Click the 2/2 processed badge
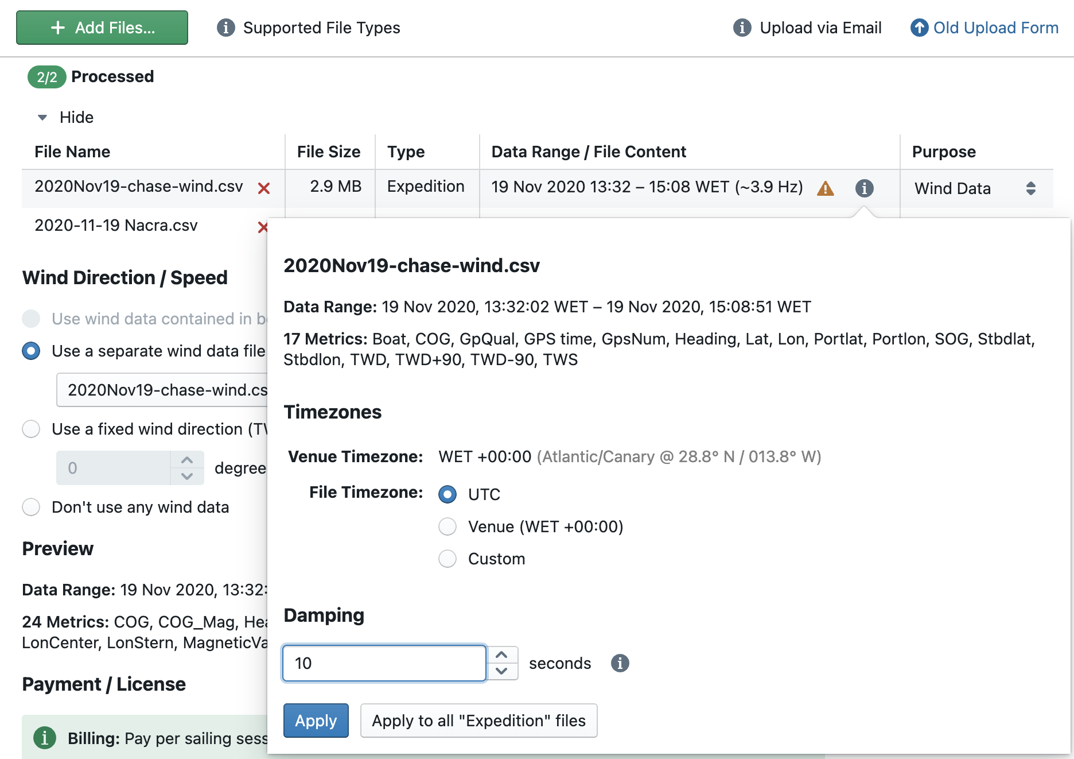 coord(47,77)
